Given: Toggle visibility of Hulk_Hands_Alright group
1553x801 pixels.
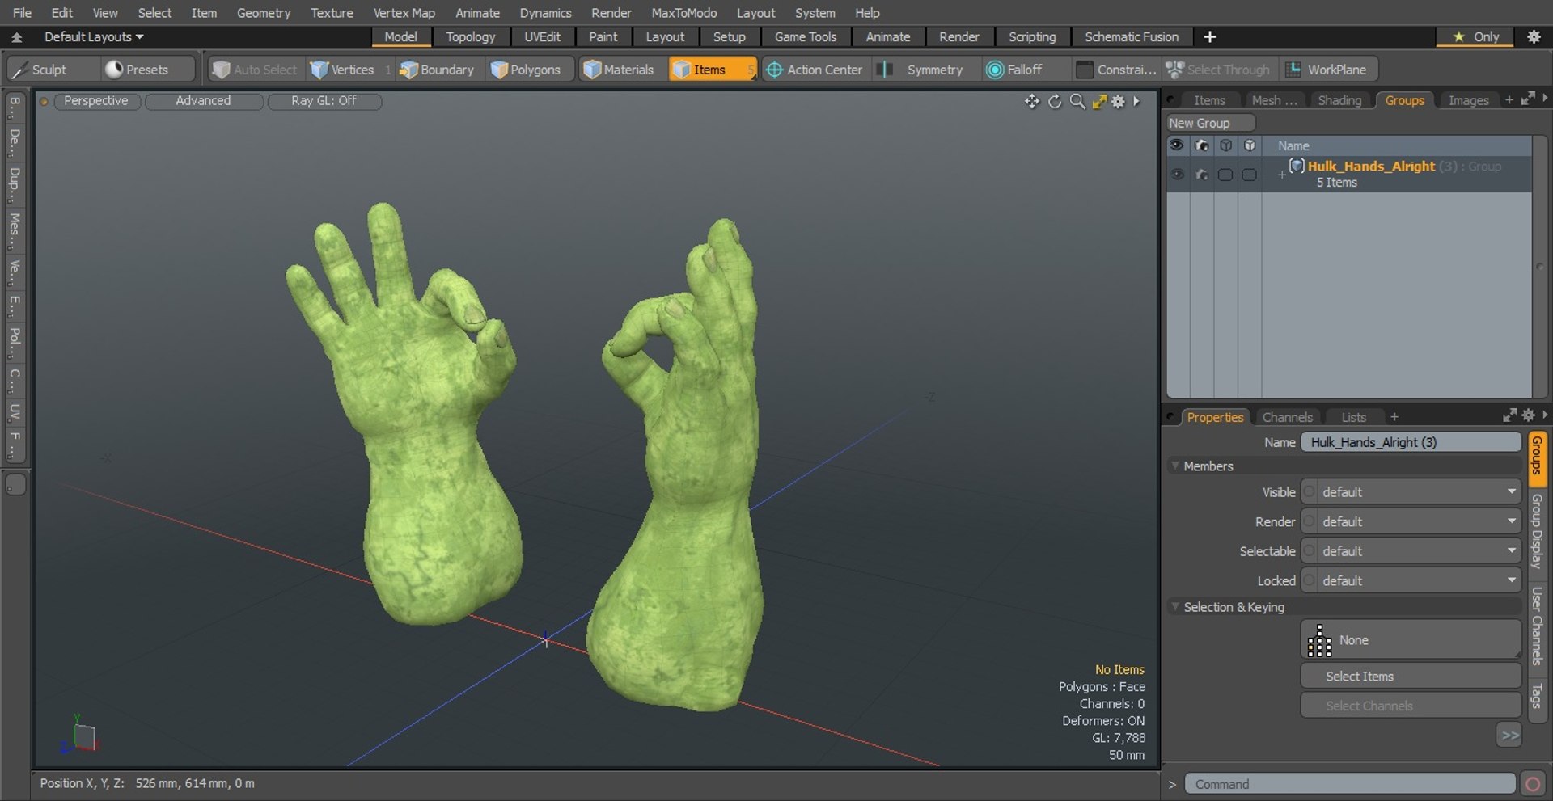Looking at the screenshot, I should 1177,174.
